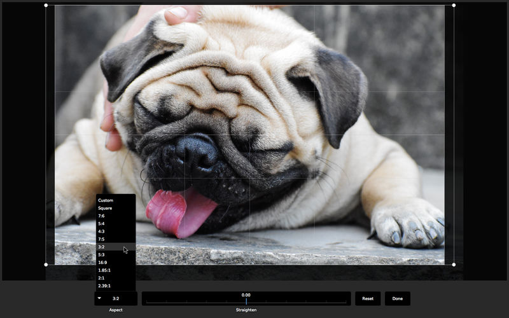The width and height of the screenshot is (509, 318).
Task: Click the bottom-right crop corner handle
Action: point(454,265)
